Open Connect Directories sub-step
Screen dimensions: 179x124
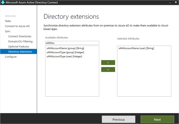point(20,36)
